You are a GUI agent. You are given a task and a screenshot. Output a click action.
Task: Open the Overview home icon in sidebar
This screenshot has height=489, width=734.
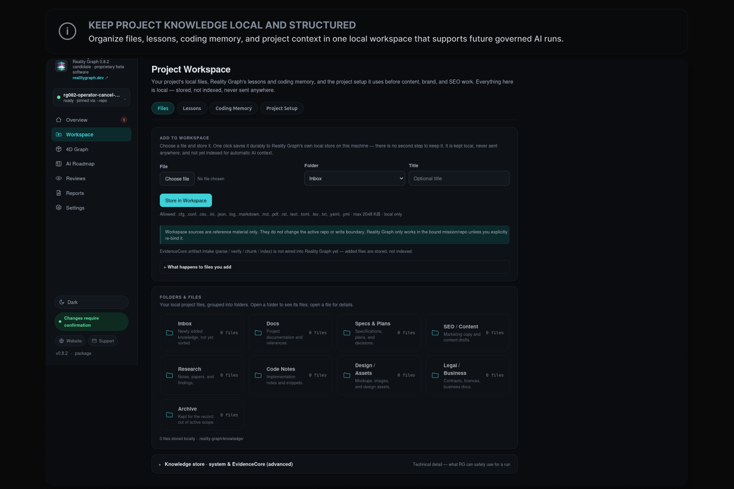tap(59, 120)
